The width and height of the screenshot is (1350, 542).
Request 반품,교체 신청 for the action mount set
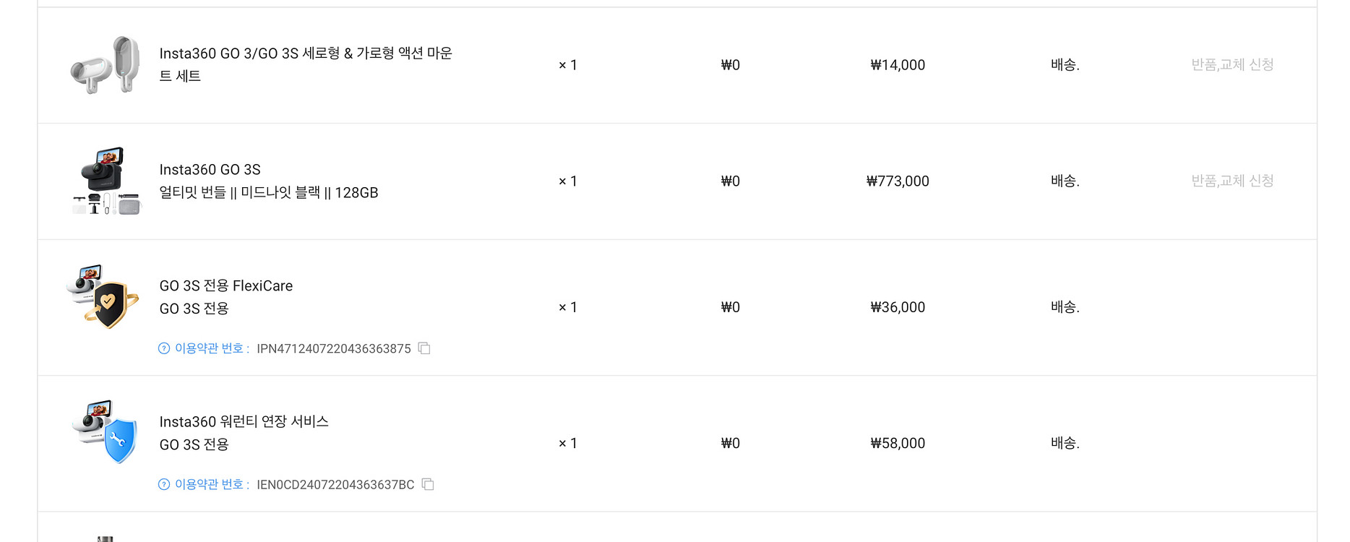[1232, 65]
